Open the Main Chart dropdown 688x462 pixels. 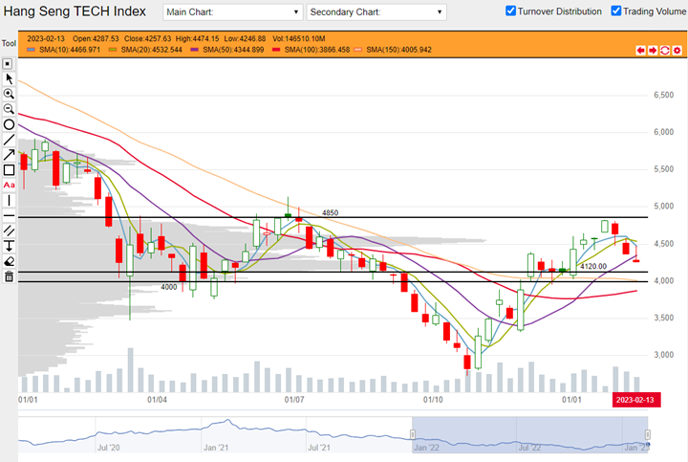(233, 12)
